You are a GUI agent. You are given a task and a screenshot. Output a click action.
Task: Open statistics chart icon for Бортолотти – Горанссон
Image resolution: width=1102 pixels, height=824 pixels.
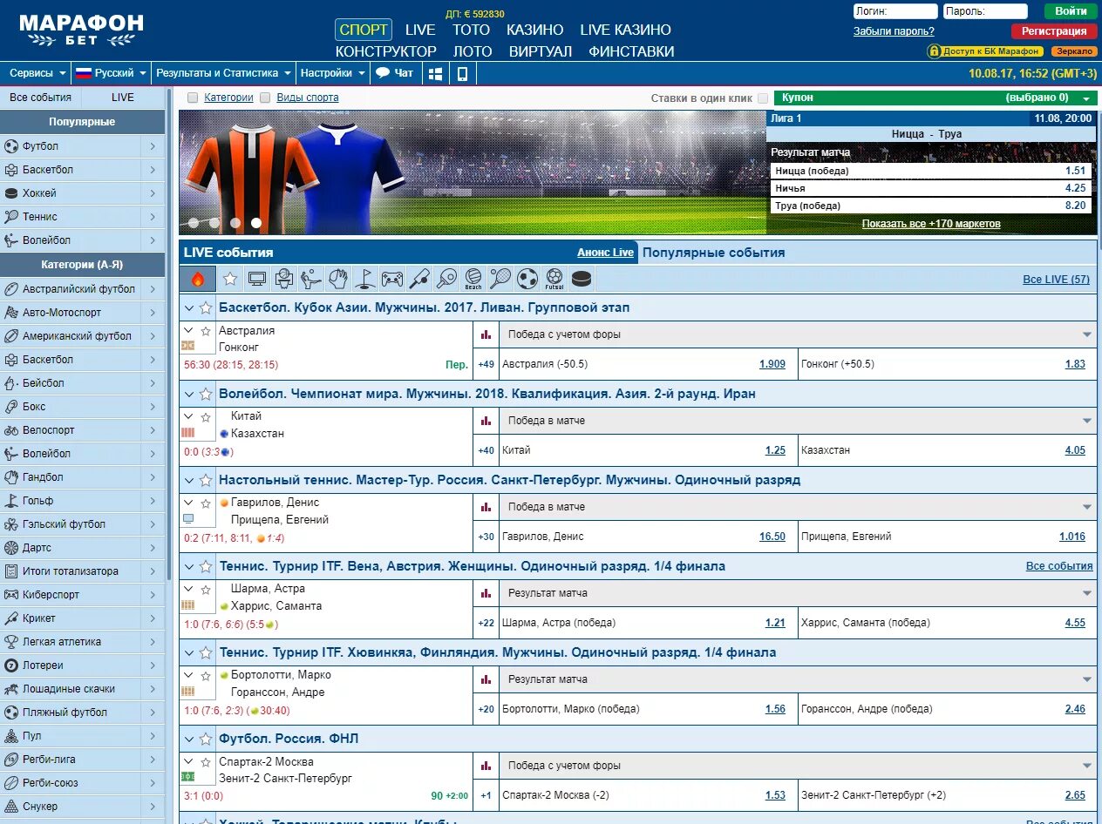(x=486, y=679)
